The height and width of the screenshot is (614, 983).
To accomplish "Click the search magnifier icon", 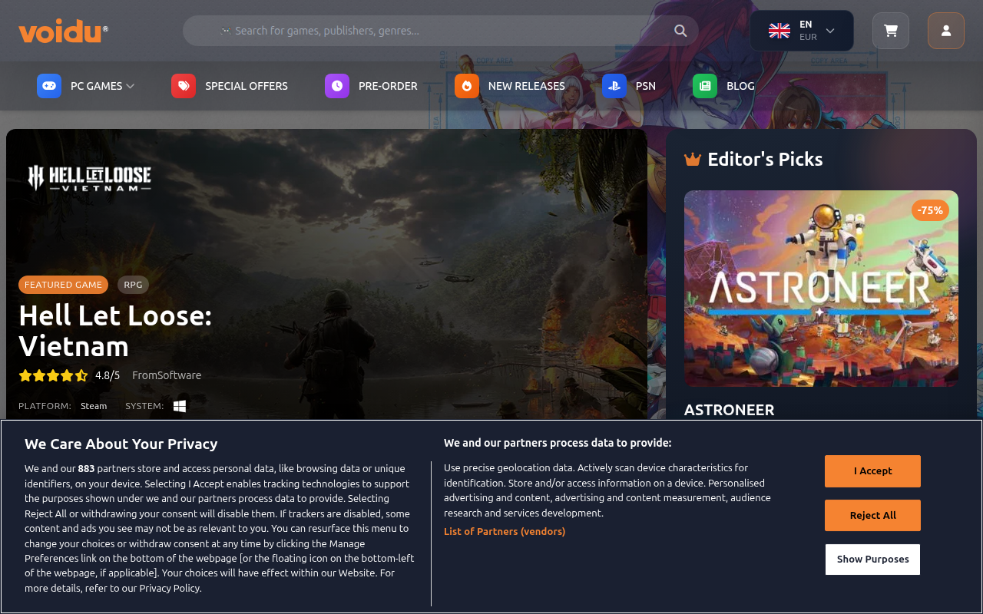I will pos(680,31).
